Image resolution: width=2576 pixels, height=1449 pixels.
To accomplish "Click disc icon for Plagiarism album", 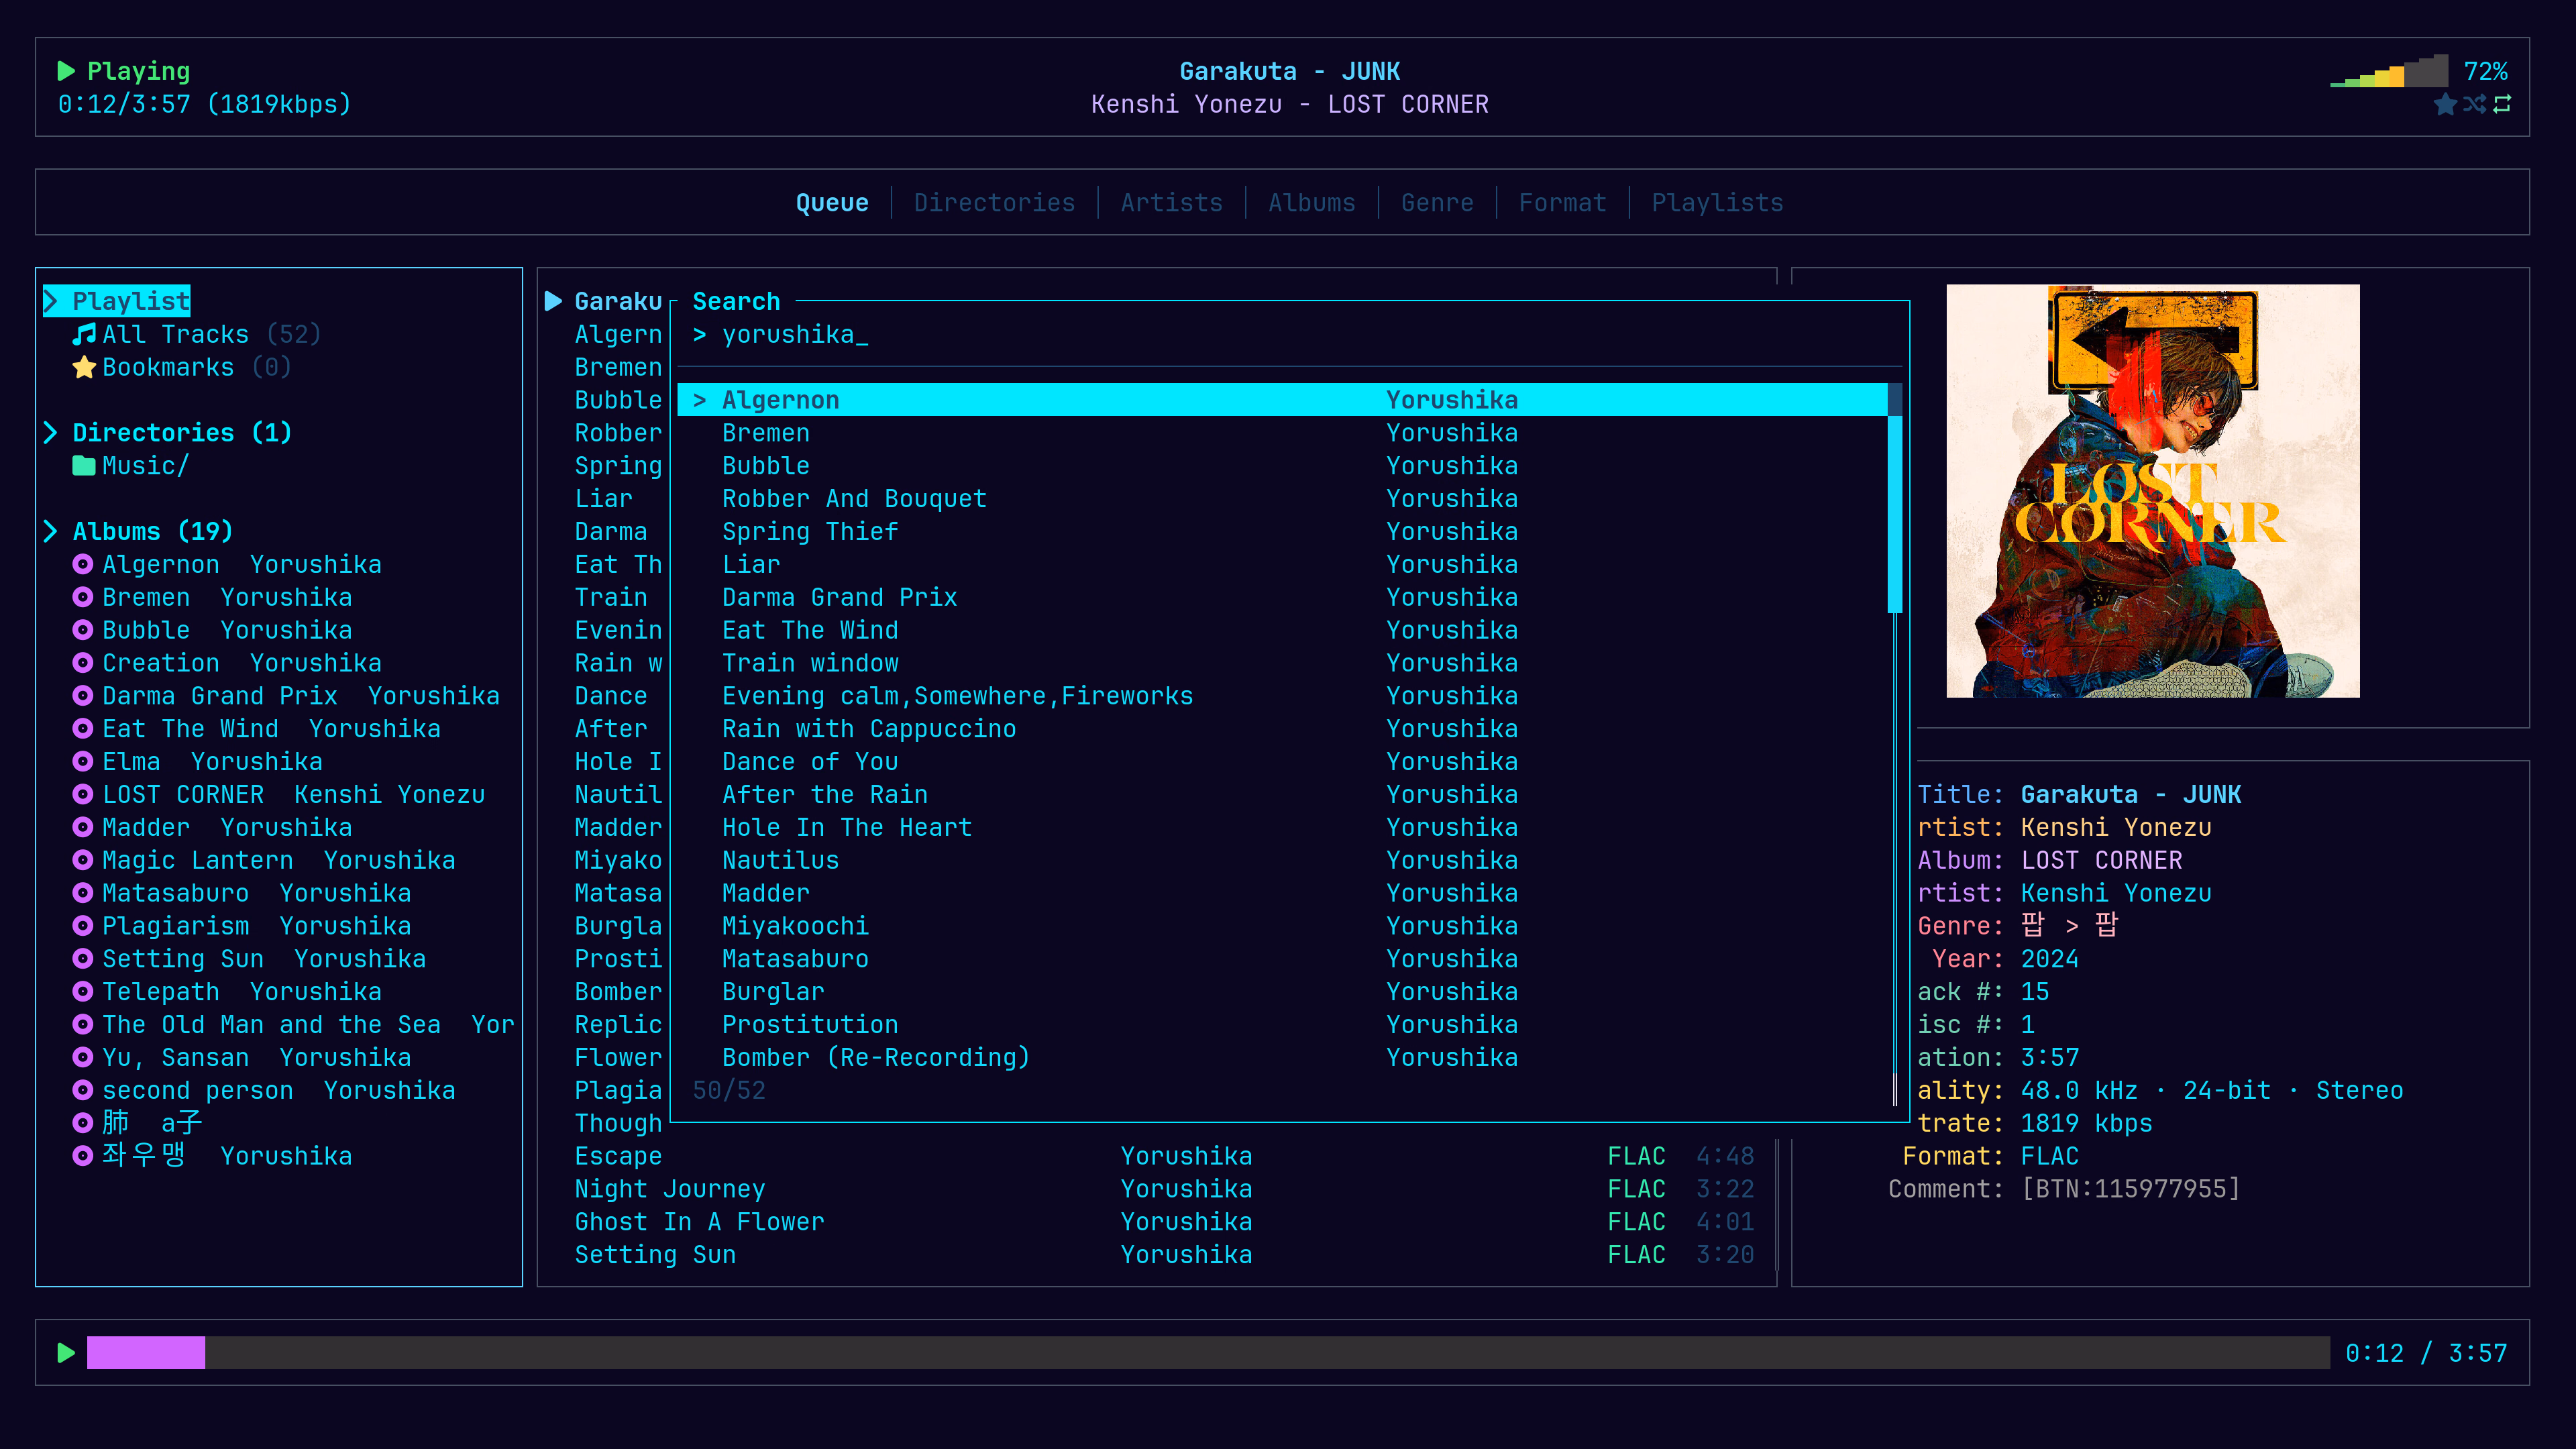I will pyautogui.click(x=83, y=926).
